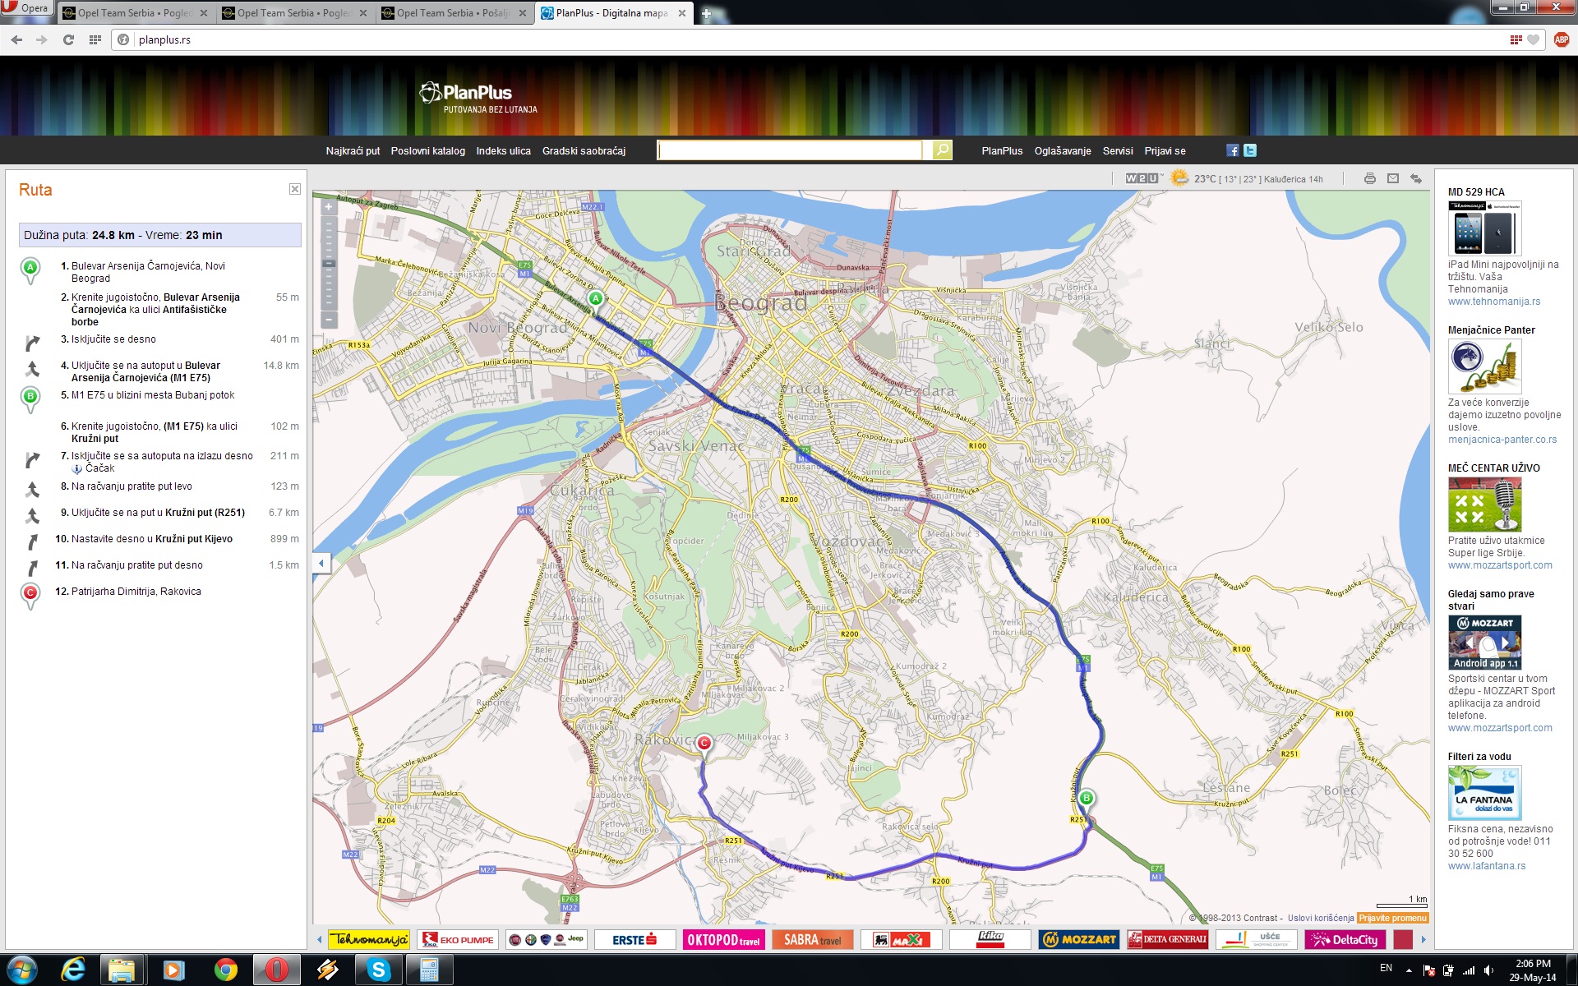The image size is (1578, 986).
Task: Open Gradski saobraćaj menu
Action: 584,151
